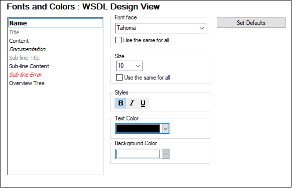This screenshot has height=188, width=292.
Task: Select the Documentation list item
Action: tap(27, 49)
